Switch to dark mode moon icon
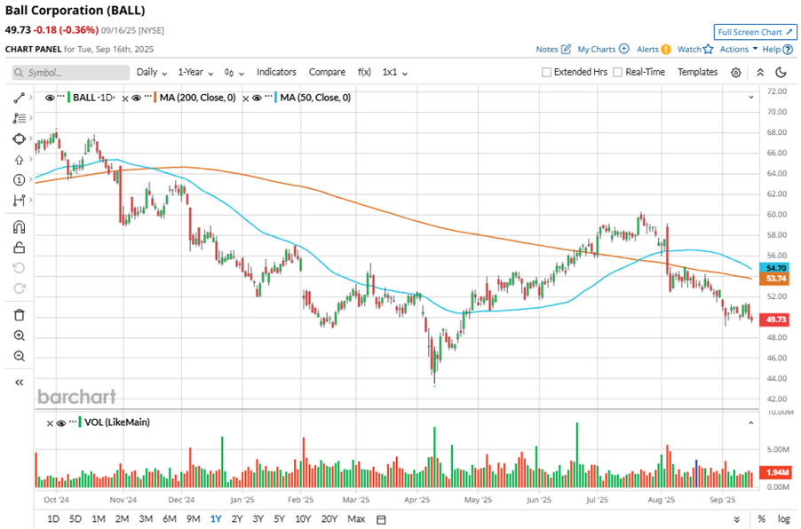Viewport: 801px width, 529px height. pos(781,73)
